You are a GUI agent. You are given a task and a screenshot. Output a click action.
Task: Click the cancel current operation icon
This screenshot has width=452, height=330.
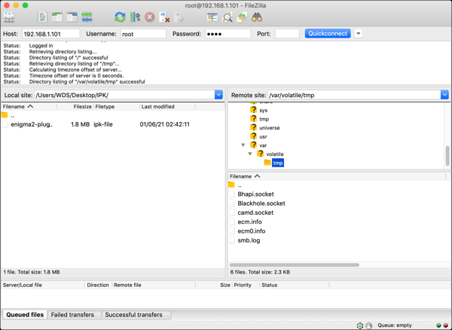[150, 17]
